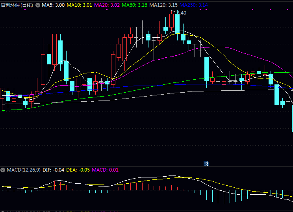Click the magenta MA20: 3.02 label
293x212 pixels.
click(107, 5)
